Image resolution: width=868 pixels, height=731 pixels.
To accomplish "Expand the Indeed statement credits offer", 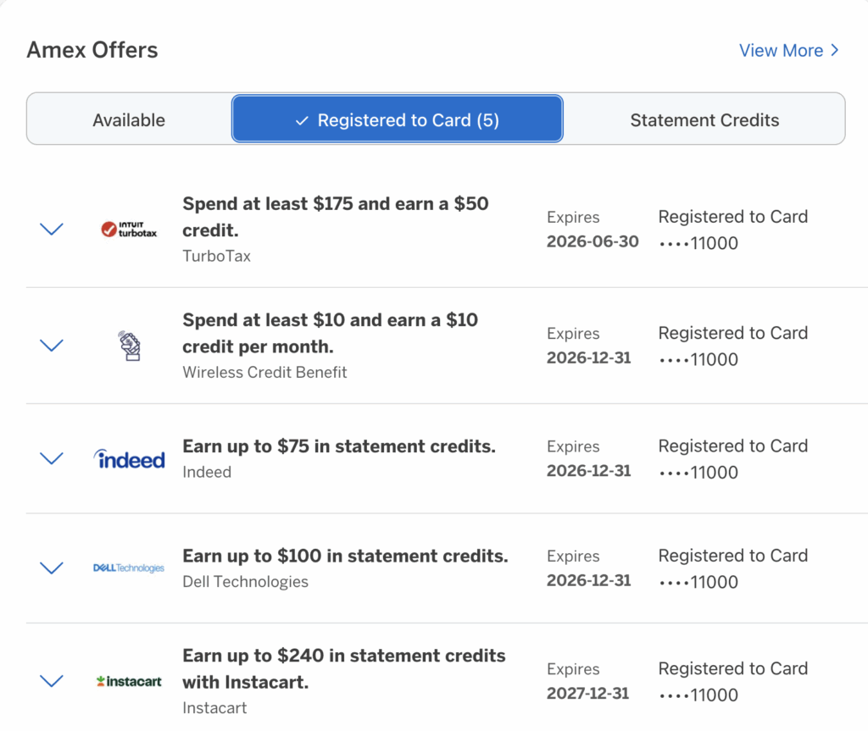I will (x=51, y=457).
